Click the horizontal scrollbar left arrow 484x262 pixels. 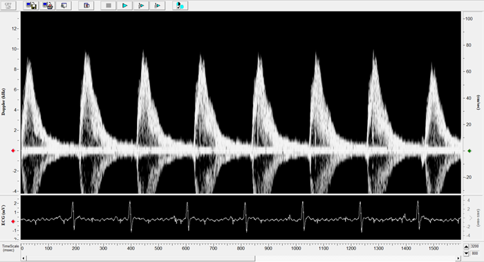click(x=24, y=259)
